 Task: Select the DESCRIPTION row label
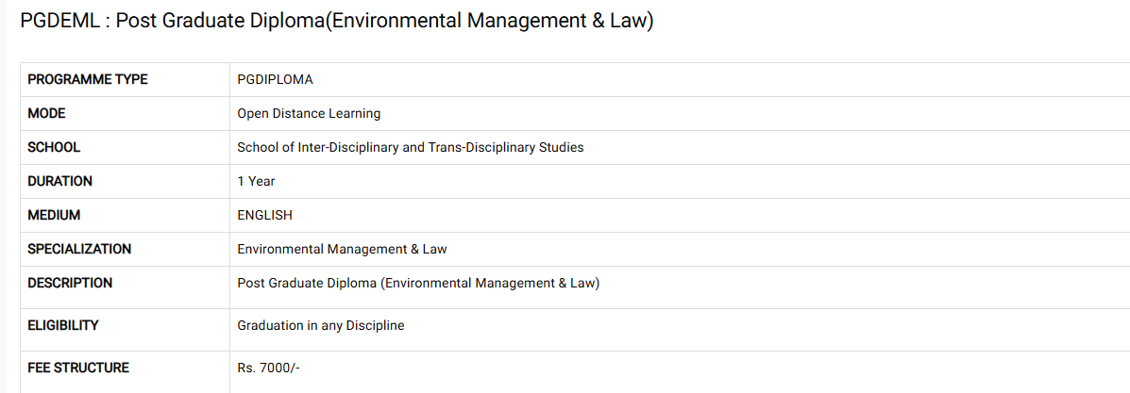(x=70, y=283)
